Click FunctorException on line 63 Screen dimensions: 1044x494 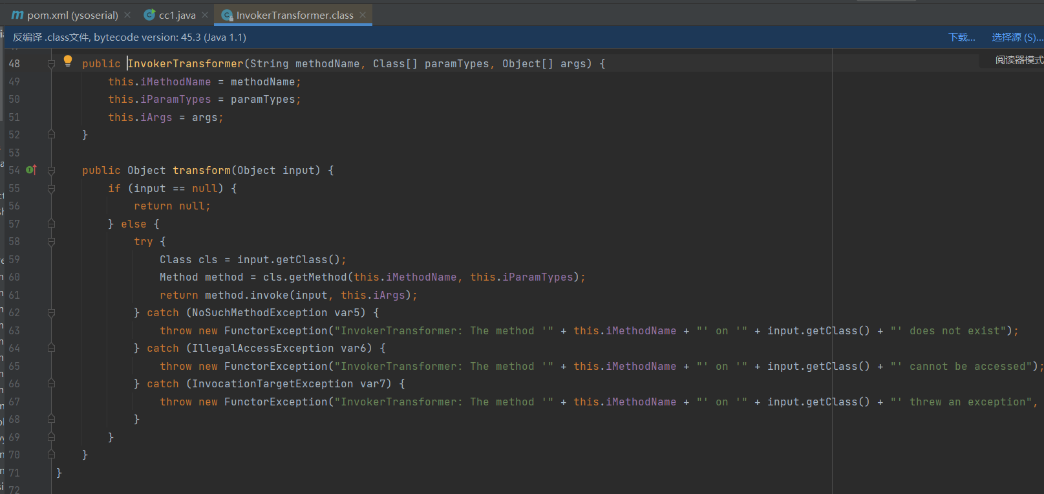point(276,330)
